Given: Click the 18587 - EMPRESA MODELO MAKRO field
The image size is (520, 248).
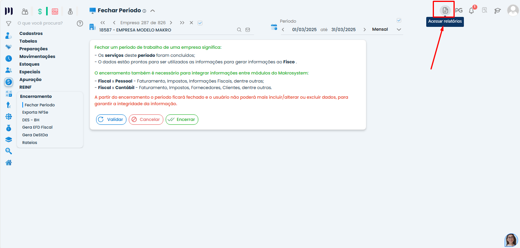Looking at the screenshot, I should click(x=167, y=30).
